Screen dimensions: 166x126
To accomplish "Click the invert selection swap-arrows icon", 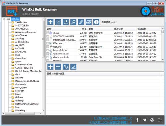I will 66,22.
